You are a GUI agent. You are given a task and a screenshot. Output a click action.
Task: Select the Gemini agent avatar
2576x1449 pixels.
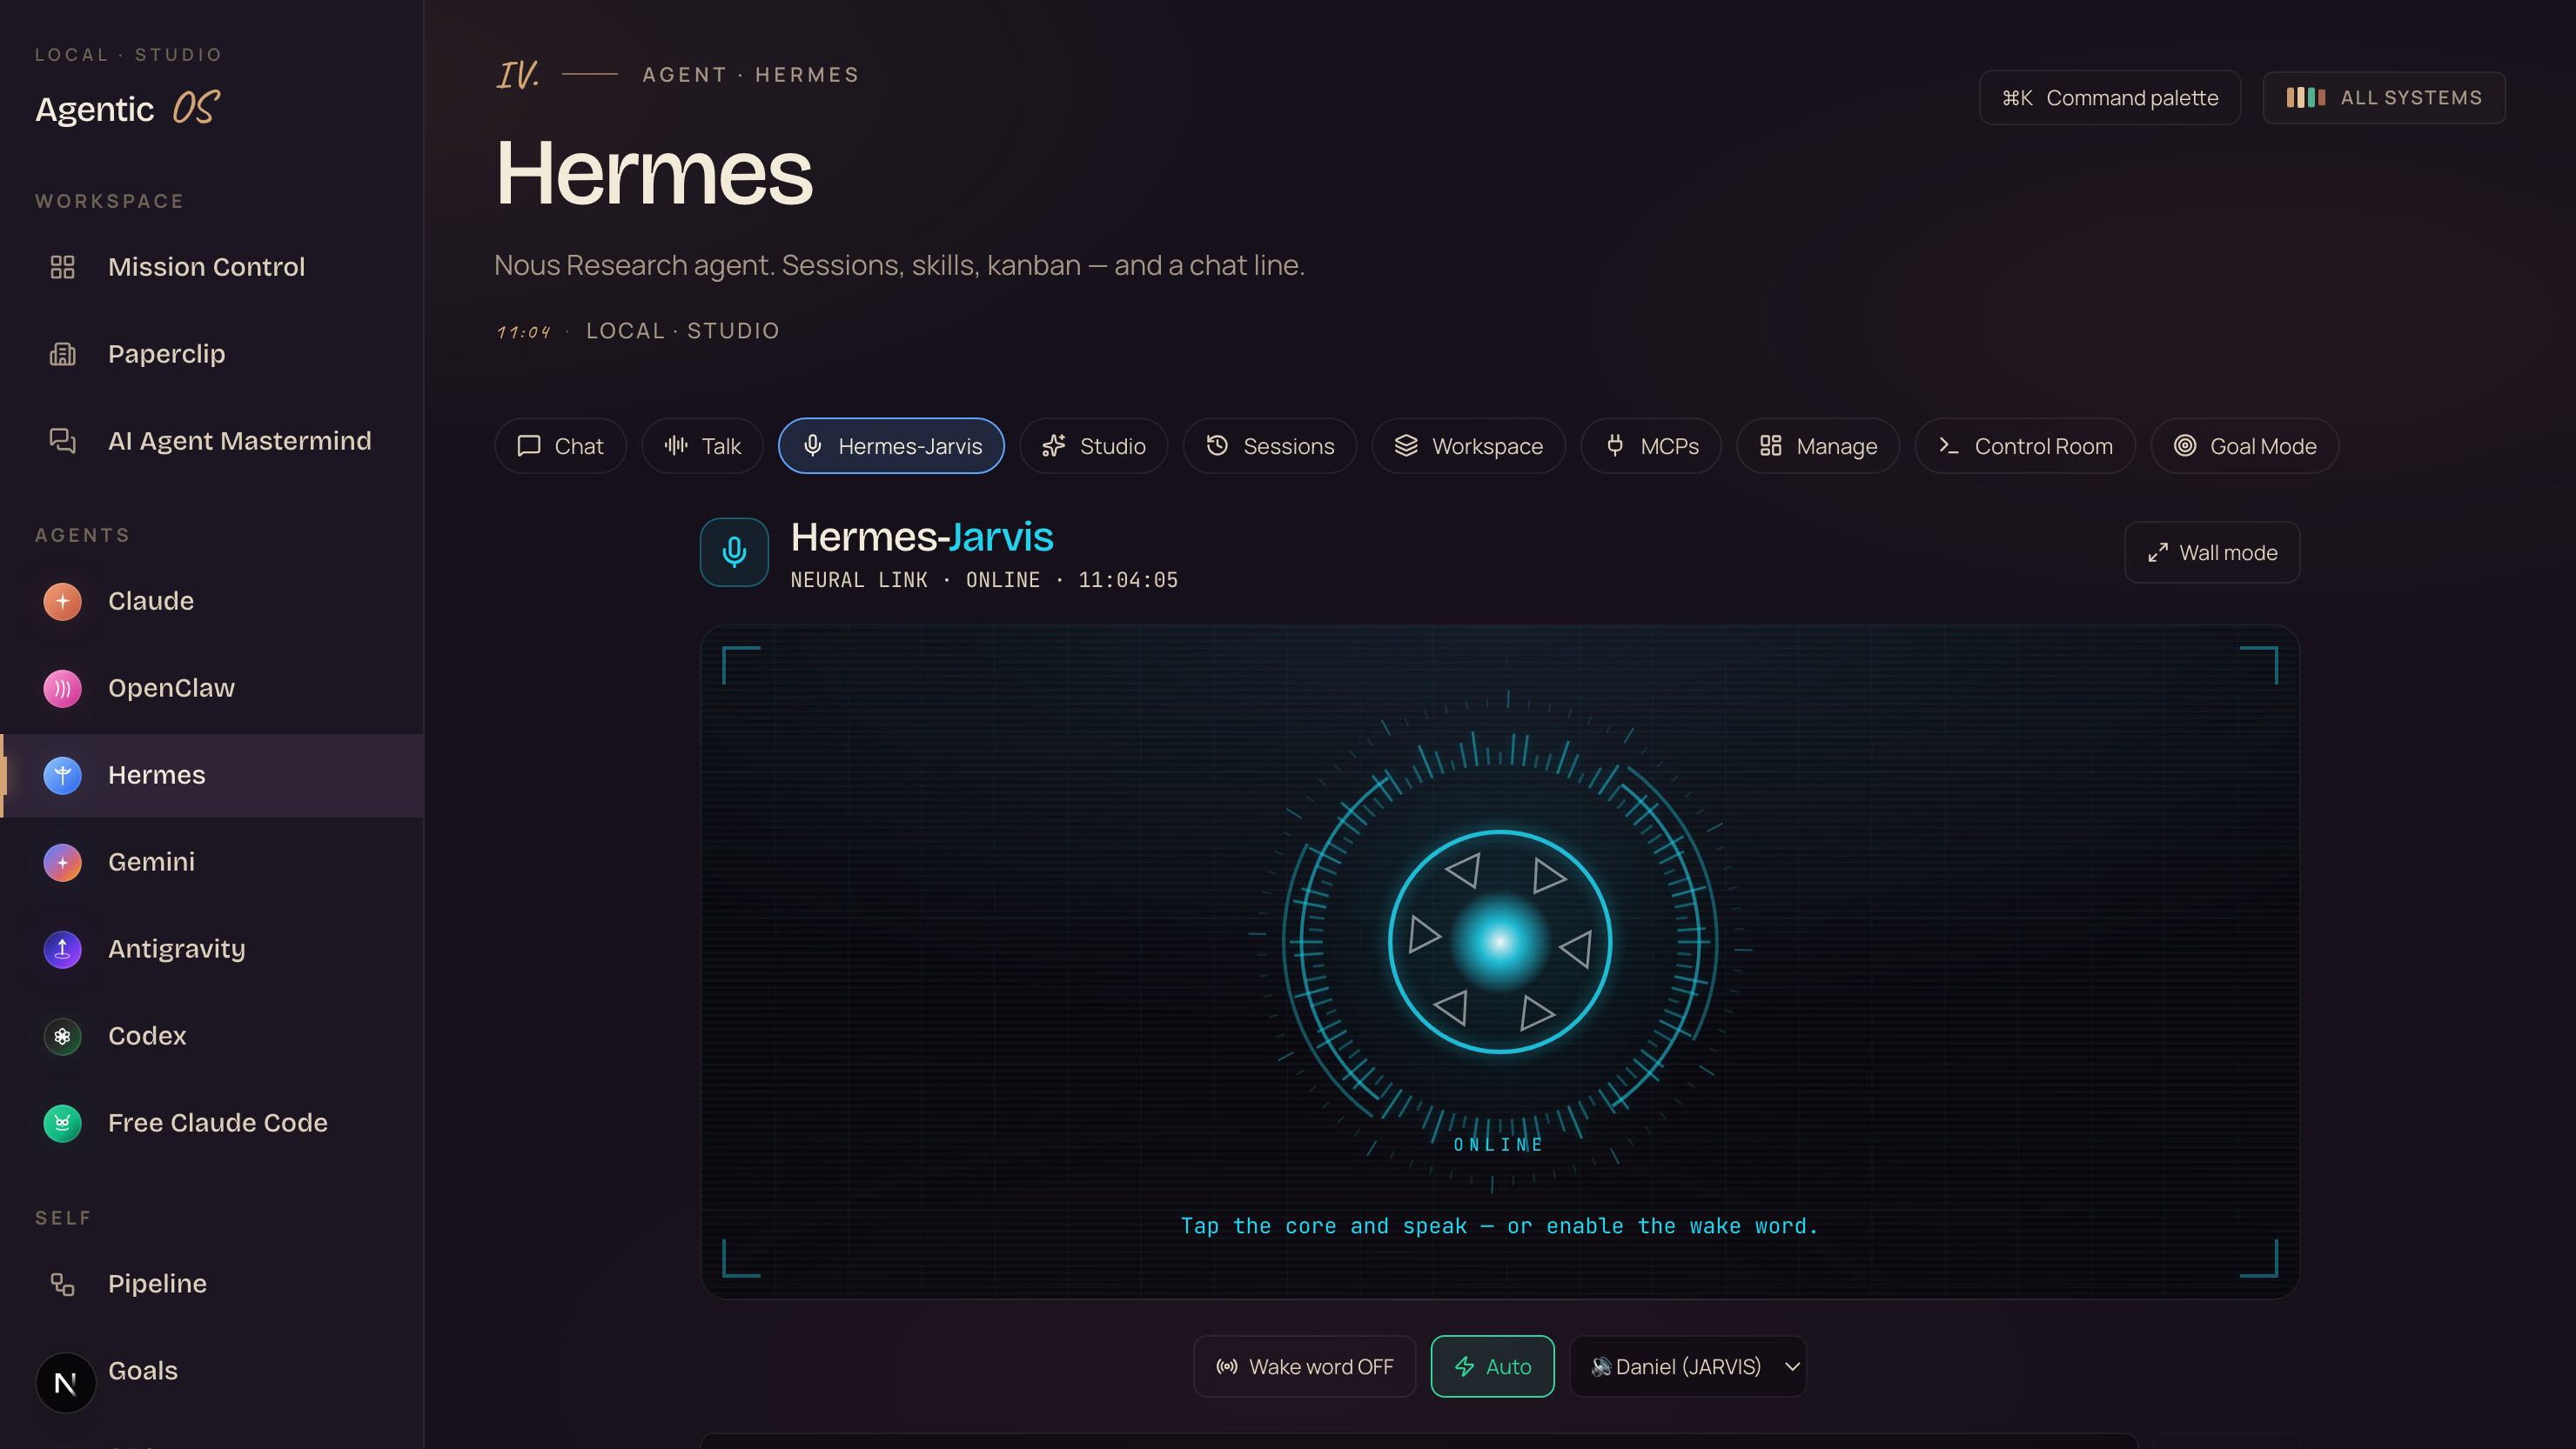[62, 861]
